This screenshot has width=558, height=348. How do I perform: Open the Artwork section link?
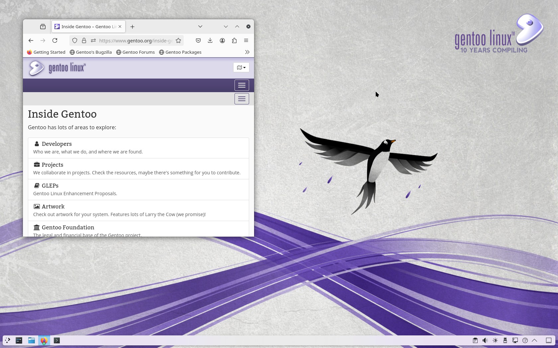[x=53, y=206]
